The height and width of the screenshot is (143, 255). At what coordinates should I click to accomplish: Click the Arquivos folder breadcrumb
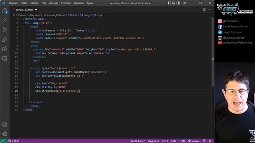click(35, 15)
